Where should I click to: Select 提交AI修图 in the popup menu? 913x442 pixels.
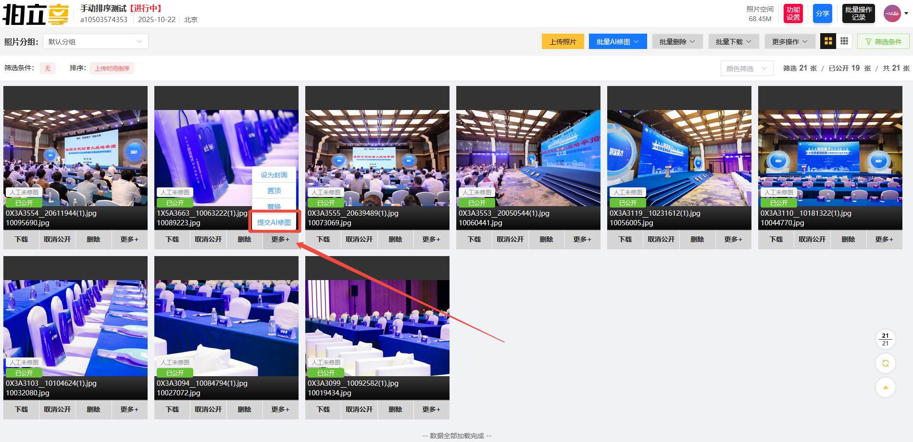274,222
